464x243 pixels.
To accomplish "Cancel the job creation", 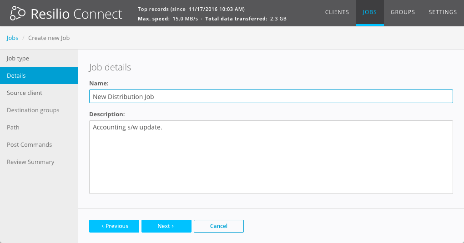I will click(218, 226).
